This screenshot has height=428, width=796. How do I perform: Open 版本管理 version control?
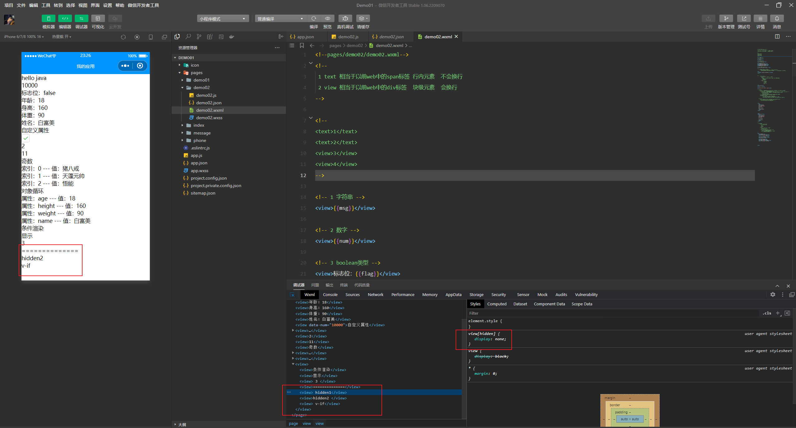(x=726, y=19)
